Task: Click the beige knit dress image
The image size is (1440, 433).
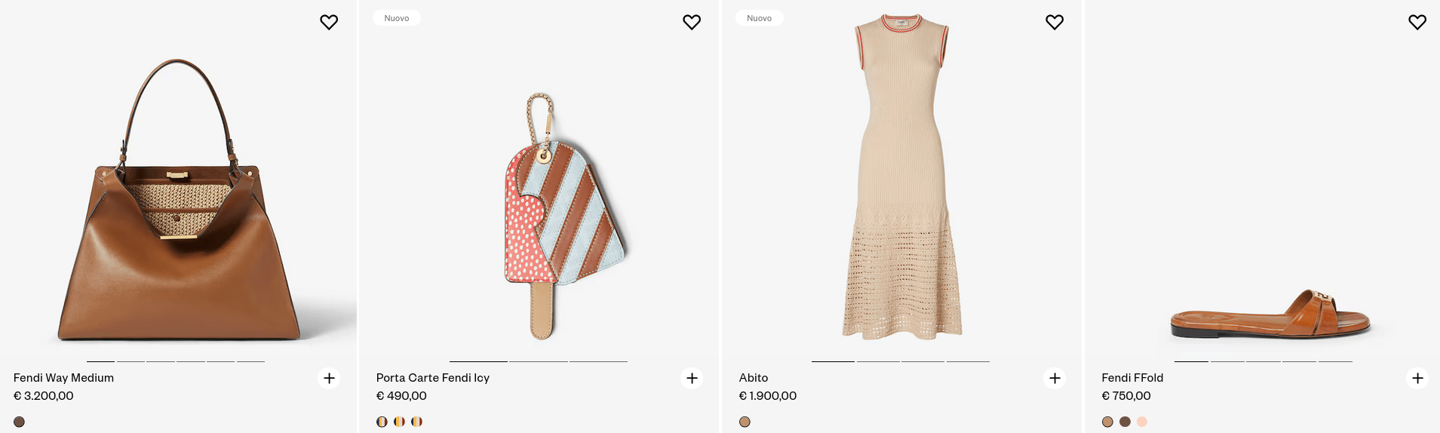Action: click(x=902, y=181)
